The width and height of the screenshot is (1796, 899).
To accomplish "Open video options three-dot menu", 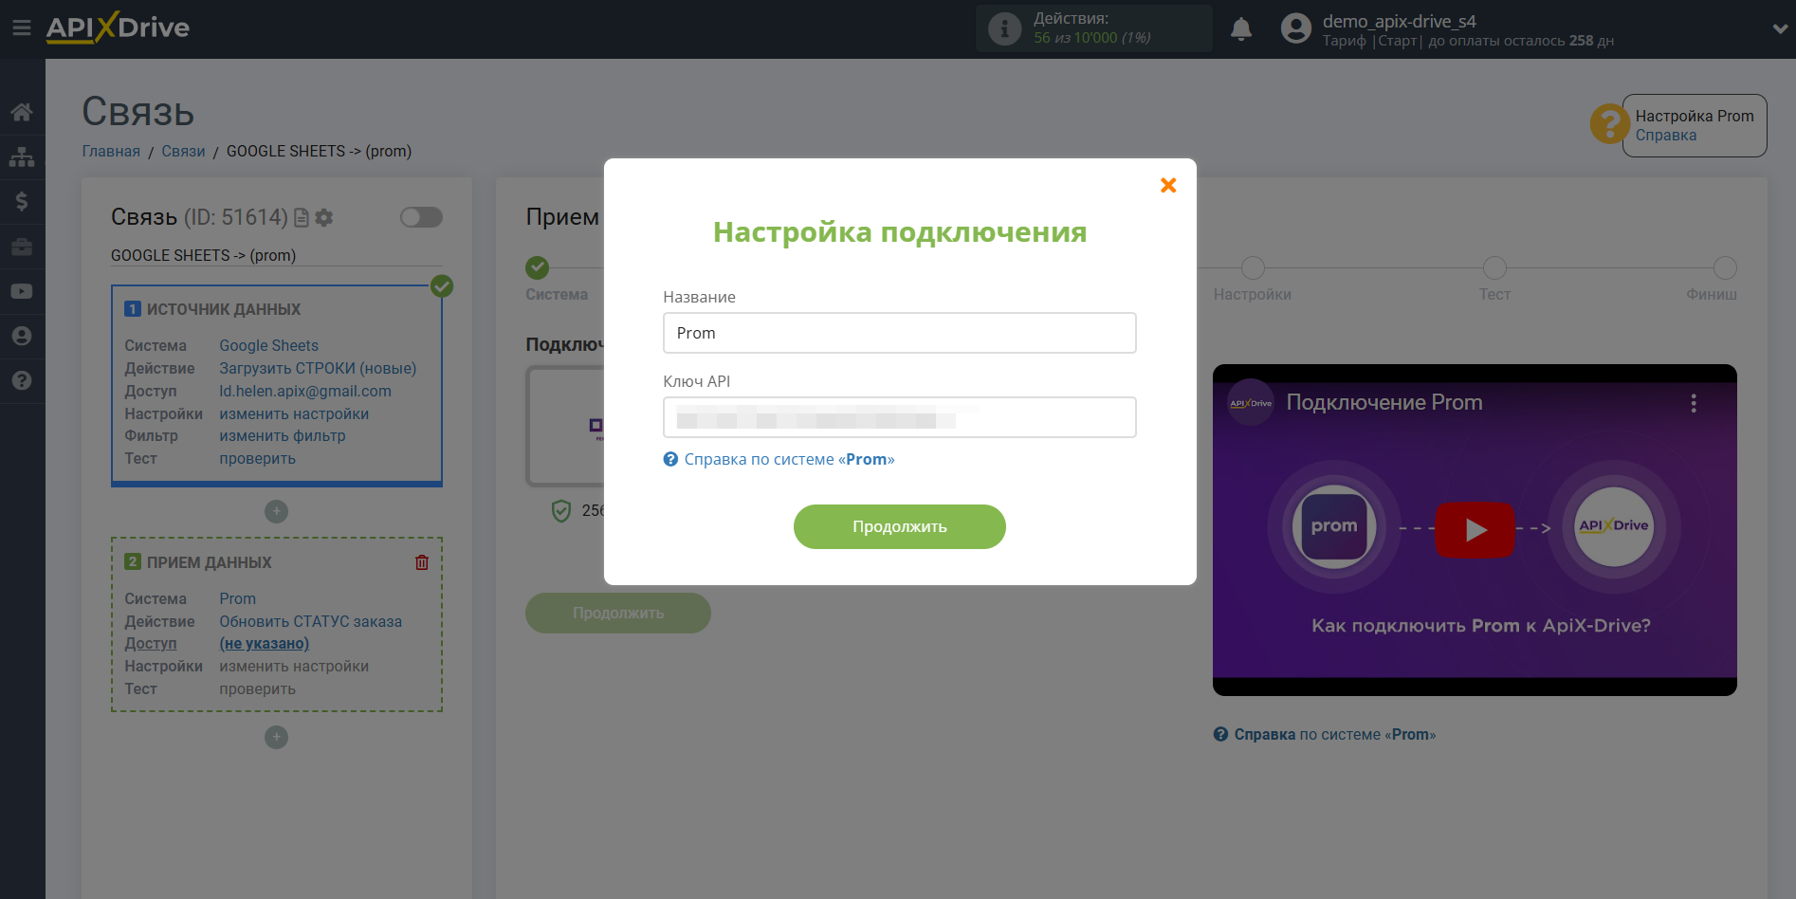I will click(x=1694, y=403).
